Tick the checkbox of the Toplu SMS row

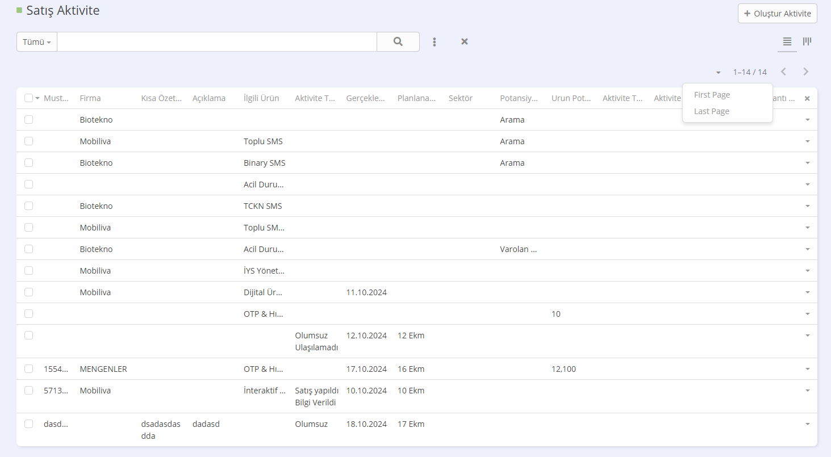click(29, 141)
